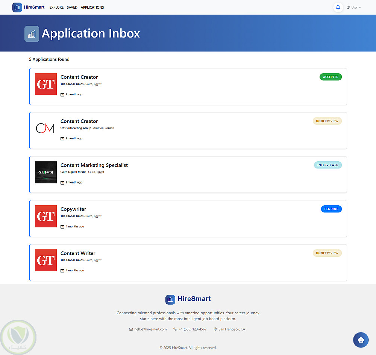Click the footer location pin icon

click(x=215, y=329)
